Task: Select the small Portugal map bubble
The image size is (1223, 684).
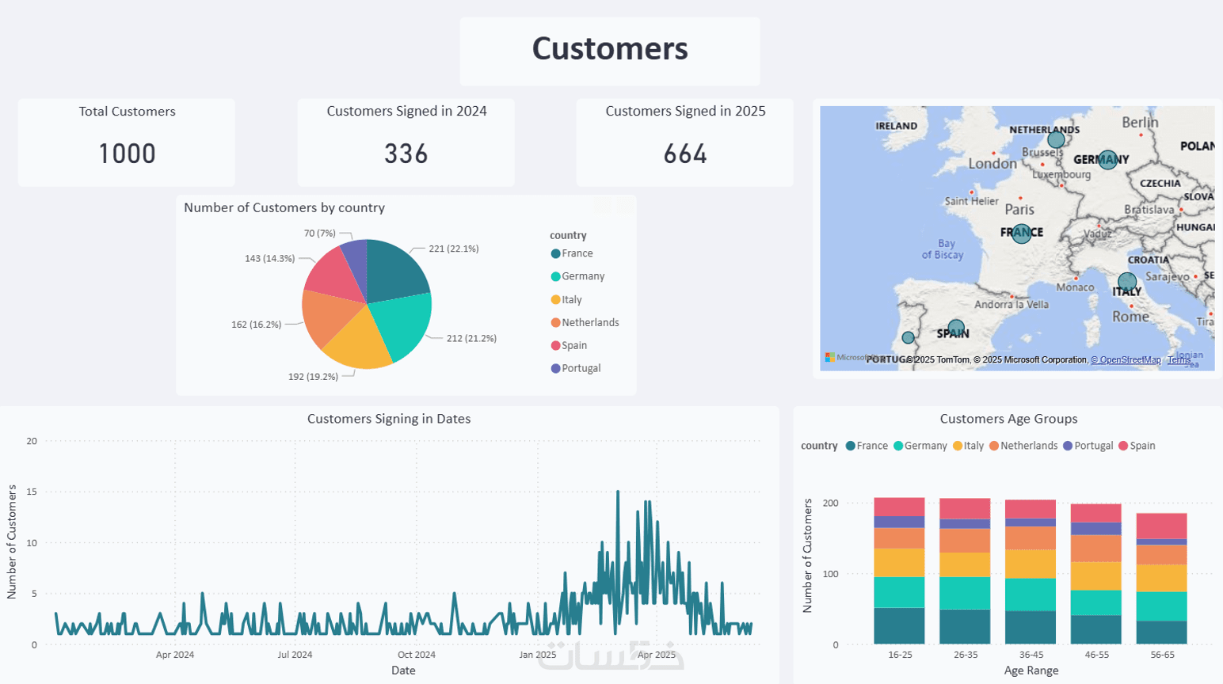Action: pos(909,337)
